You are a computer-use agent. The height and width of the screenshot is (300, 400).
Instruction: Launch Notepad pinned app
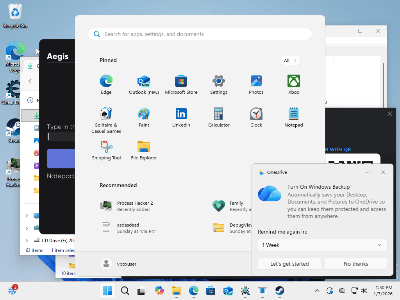294,117
